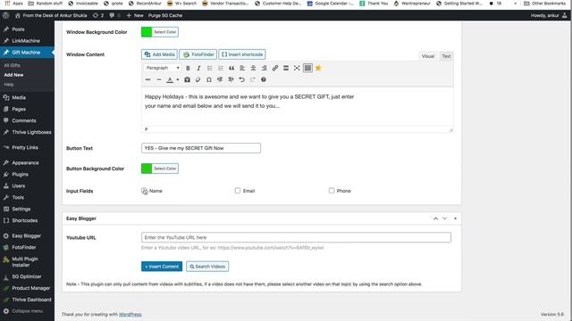Click the FotoFinder button

198,54
